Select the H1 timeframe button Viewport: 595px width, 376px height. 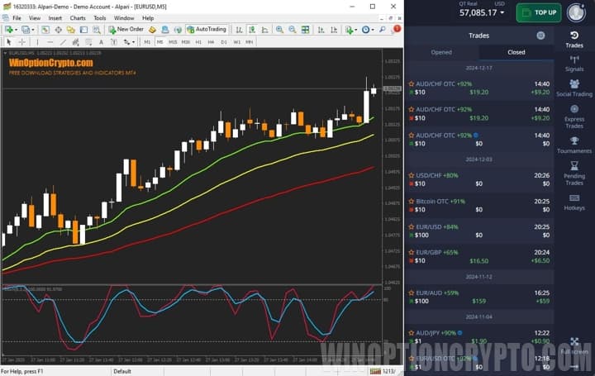(199, 41)
